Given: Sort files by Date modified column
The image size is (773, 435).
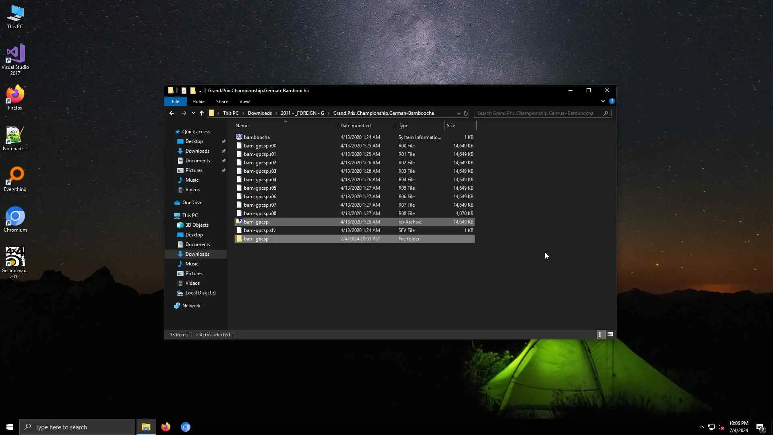Looking at the screenshot, I should [x=355, y=126].
